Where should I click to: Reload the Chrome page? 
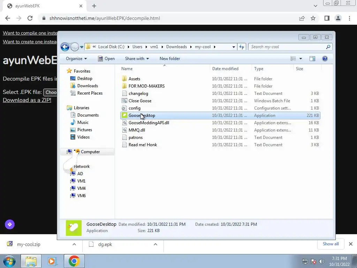tap(30, 18)
